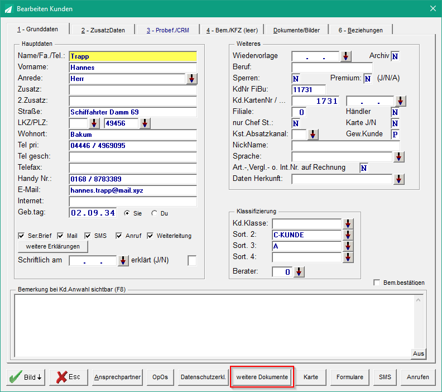
Task: Switch to 2 - ZusatzDaten tab
Action: (103, 30)
